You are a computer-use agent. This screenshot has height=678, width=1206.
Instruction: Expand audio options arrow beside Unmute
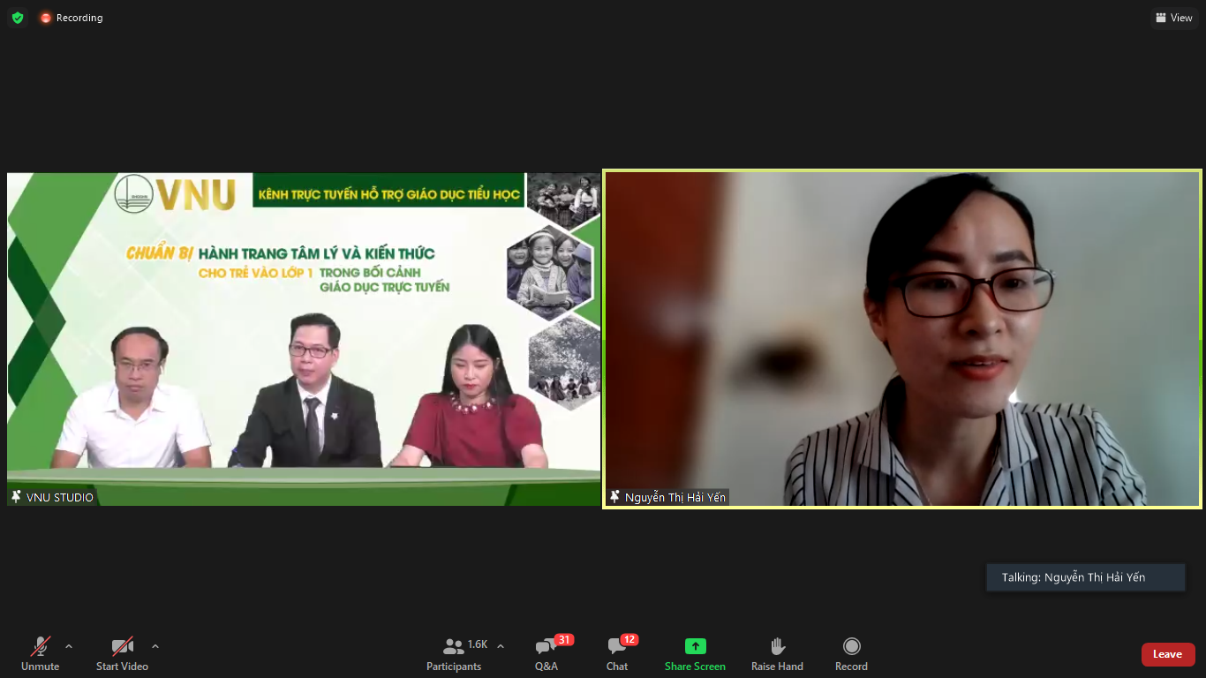[x=69, y=646]
